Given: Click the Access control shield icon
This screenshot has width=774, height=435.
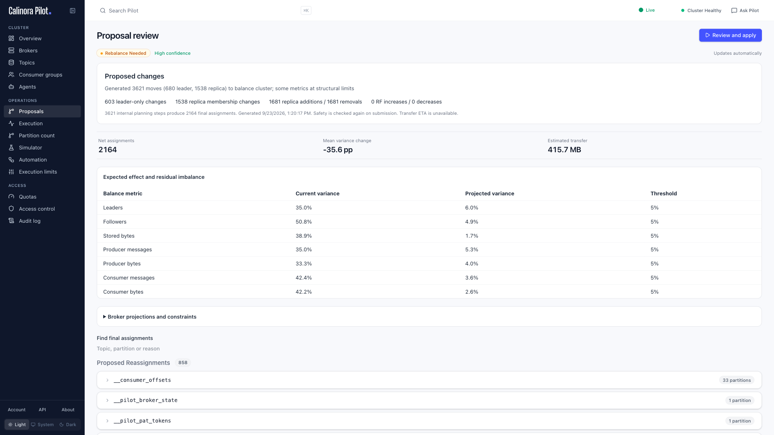Looking at the screenshot, I should tap(11, 209).
